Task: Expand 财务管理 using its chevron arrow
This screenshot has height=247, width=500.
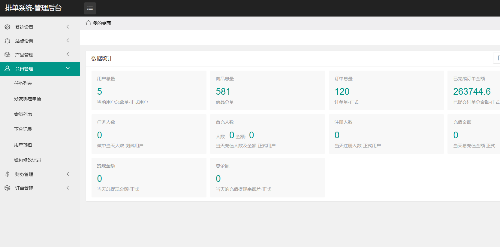Action: tap(68, 174)
